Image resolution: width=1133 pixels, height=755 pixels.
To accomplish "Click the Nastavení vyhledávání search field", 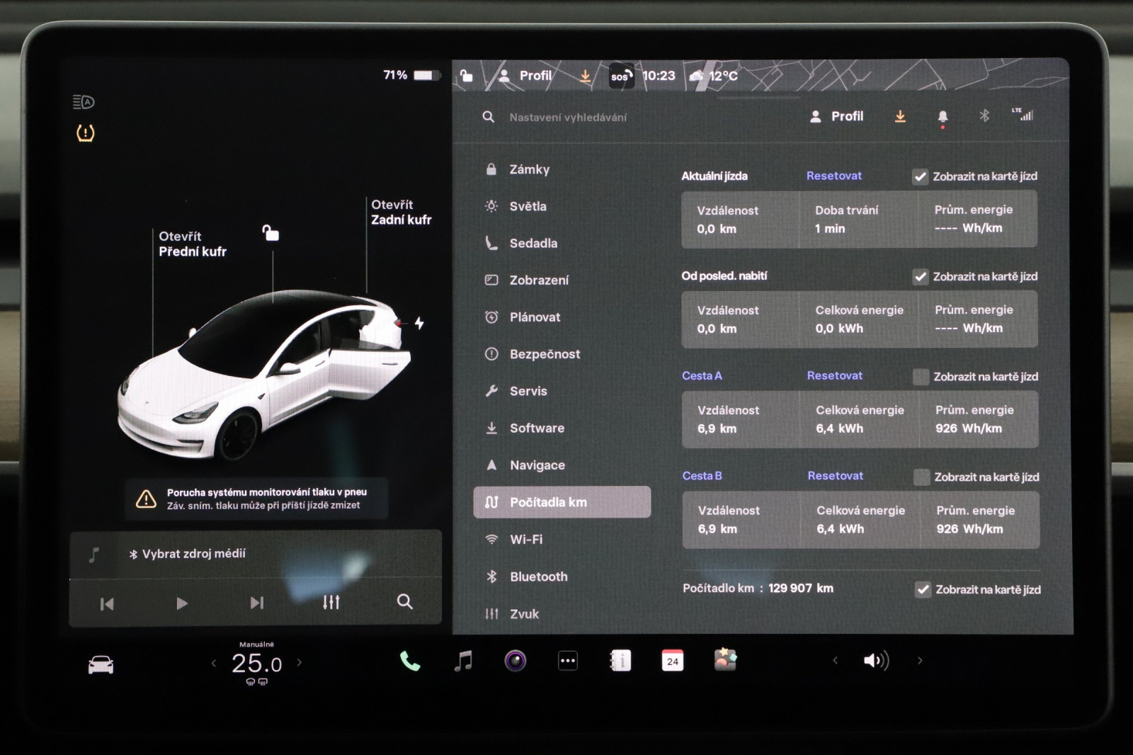I will (568, 118).
